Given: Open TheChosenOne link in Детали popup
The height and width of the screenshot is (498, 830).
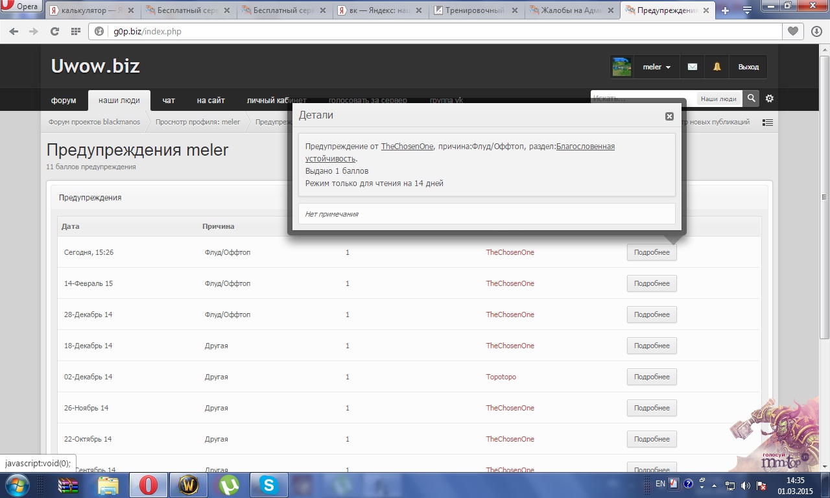Looking at the screenshot, I should [x=407, y=147].
